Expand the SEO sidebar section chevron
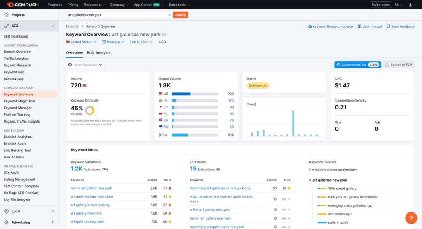Viewport: 422px width, 229px height. (x=53, y=26)
